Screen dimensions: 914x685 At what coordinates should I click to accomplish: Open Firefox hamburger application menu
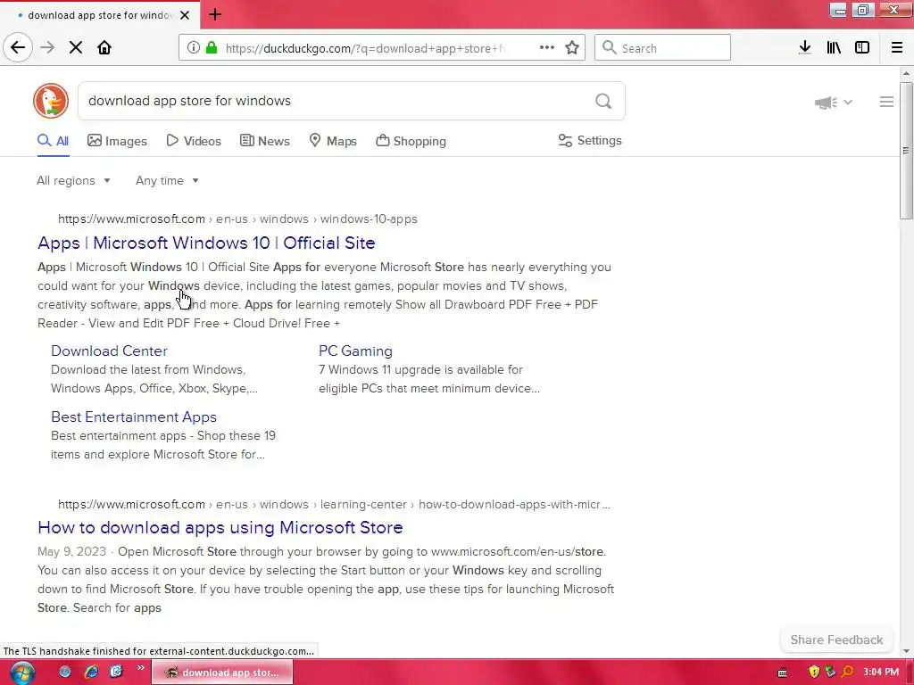(x=897, y=48)
